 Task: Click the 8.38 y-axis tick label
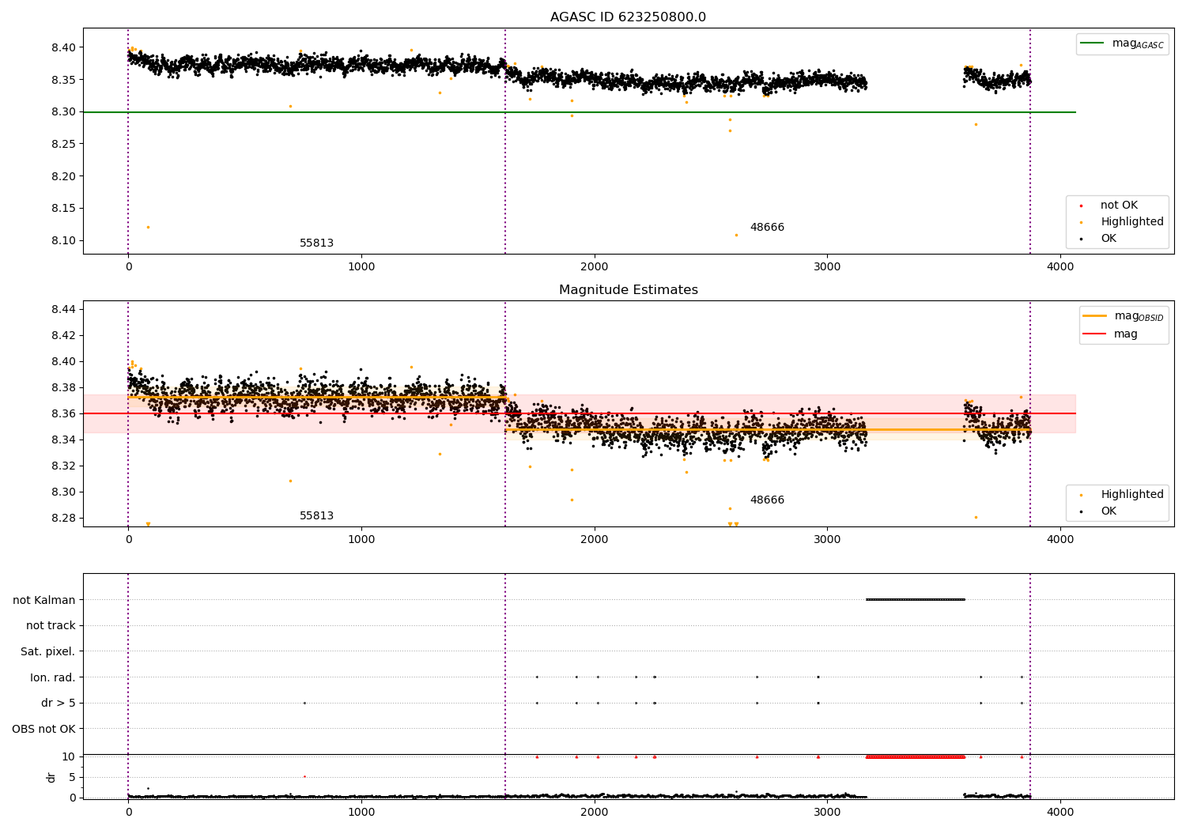pos(62,388)
